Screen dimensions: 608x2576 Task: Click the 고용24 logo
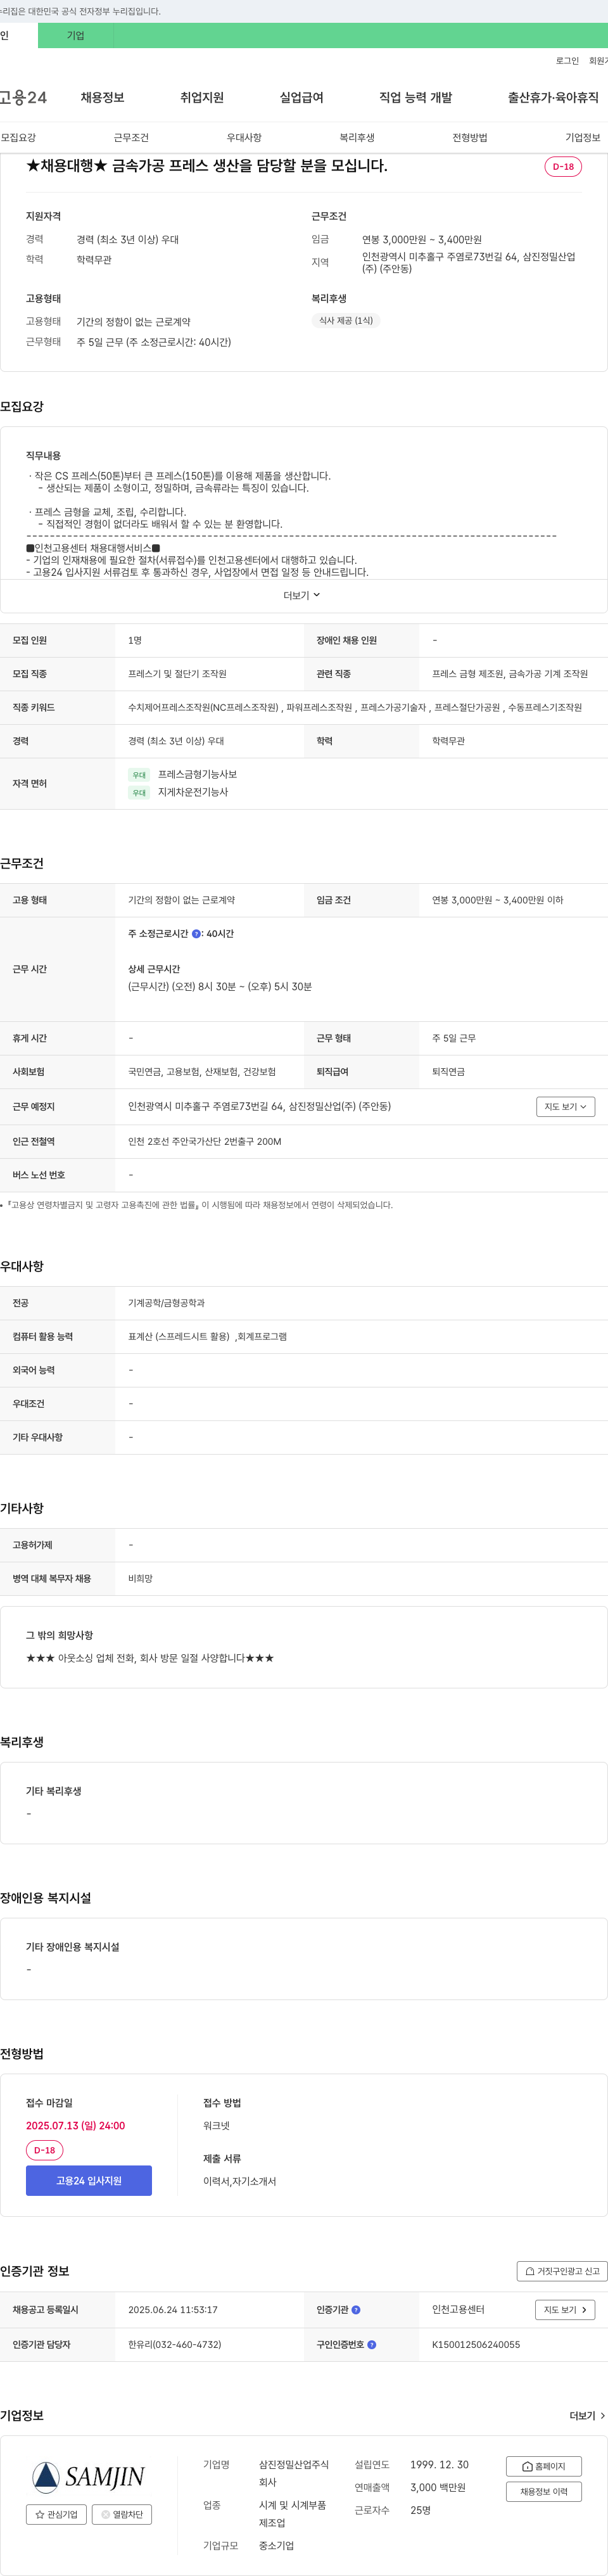[x=23, y=97]
